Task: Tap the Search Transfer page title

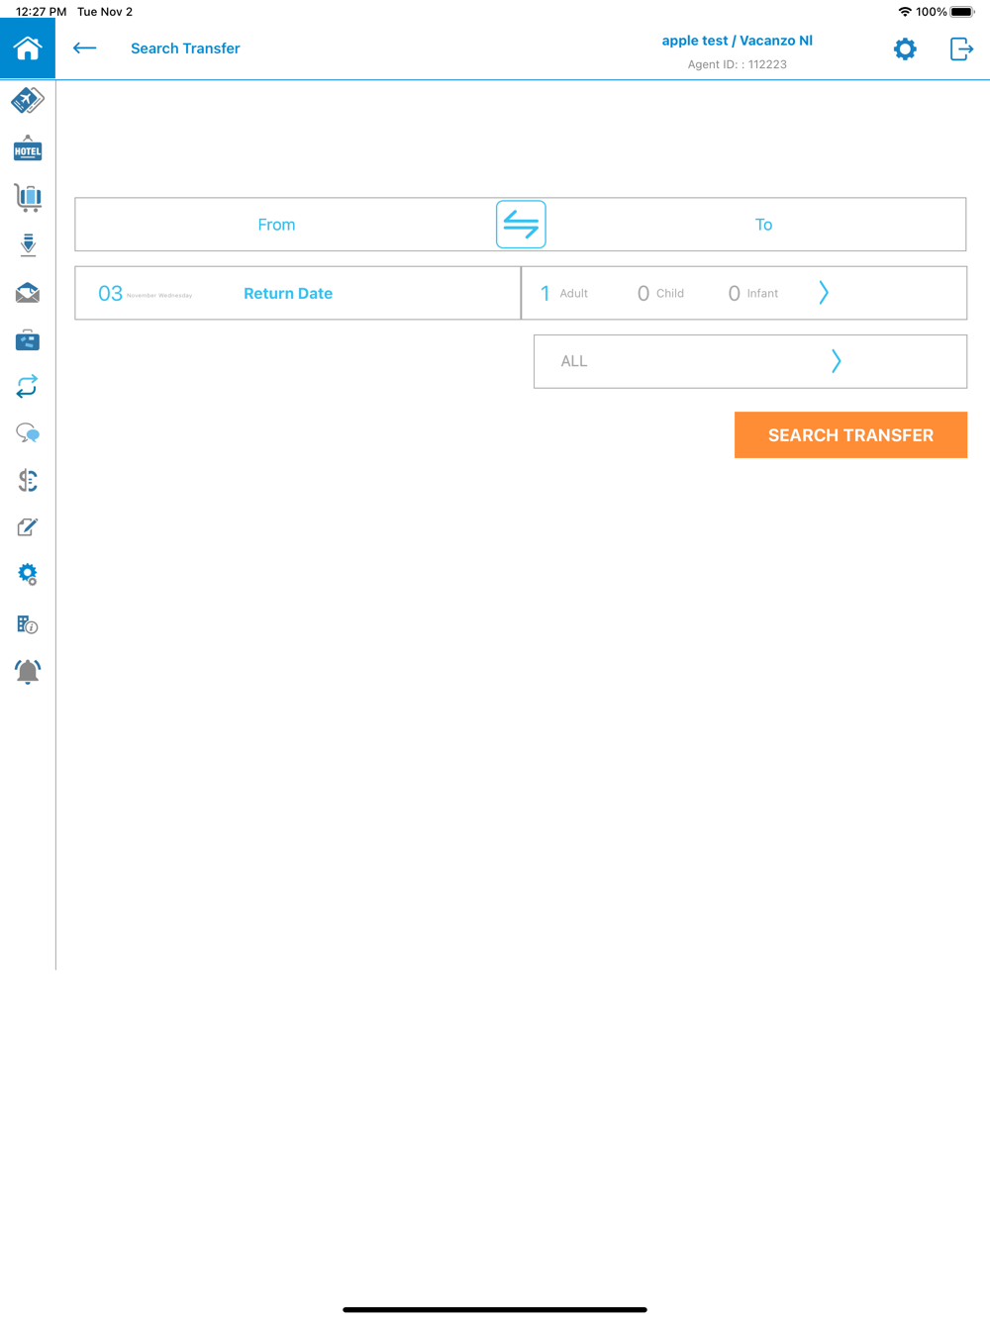Action: (x=185, y=48)
